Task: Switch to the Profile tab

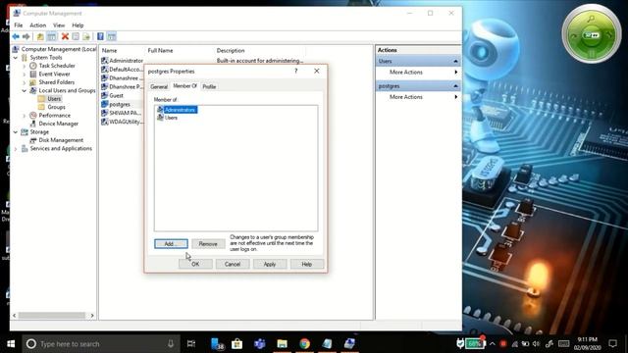Action: point(209,87)
